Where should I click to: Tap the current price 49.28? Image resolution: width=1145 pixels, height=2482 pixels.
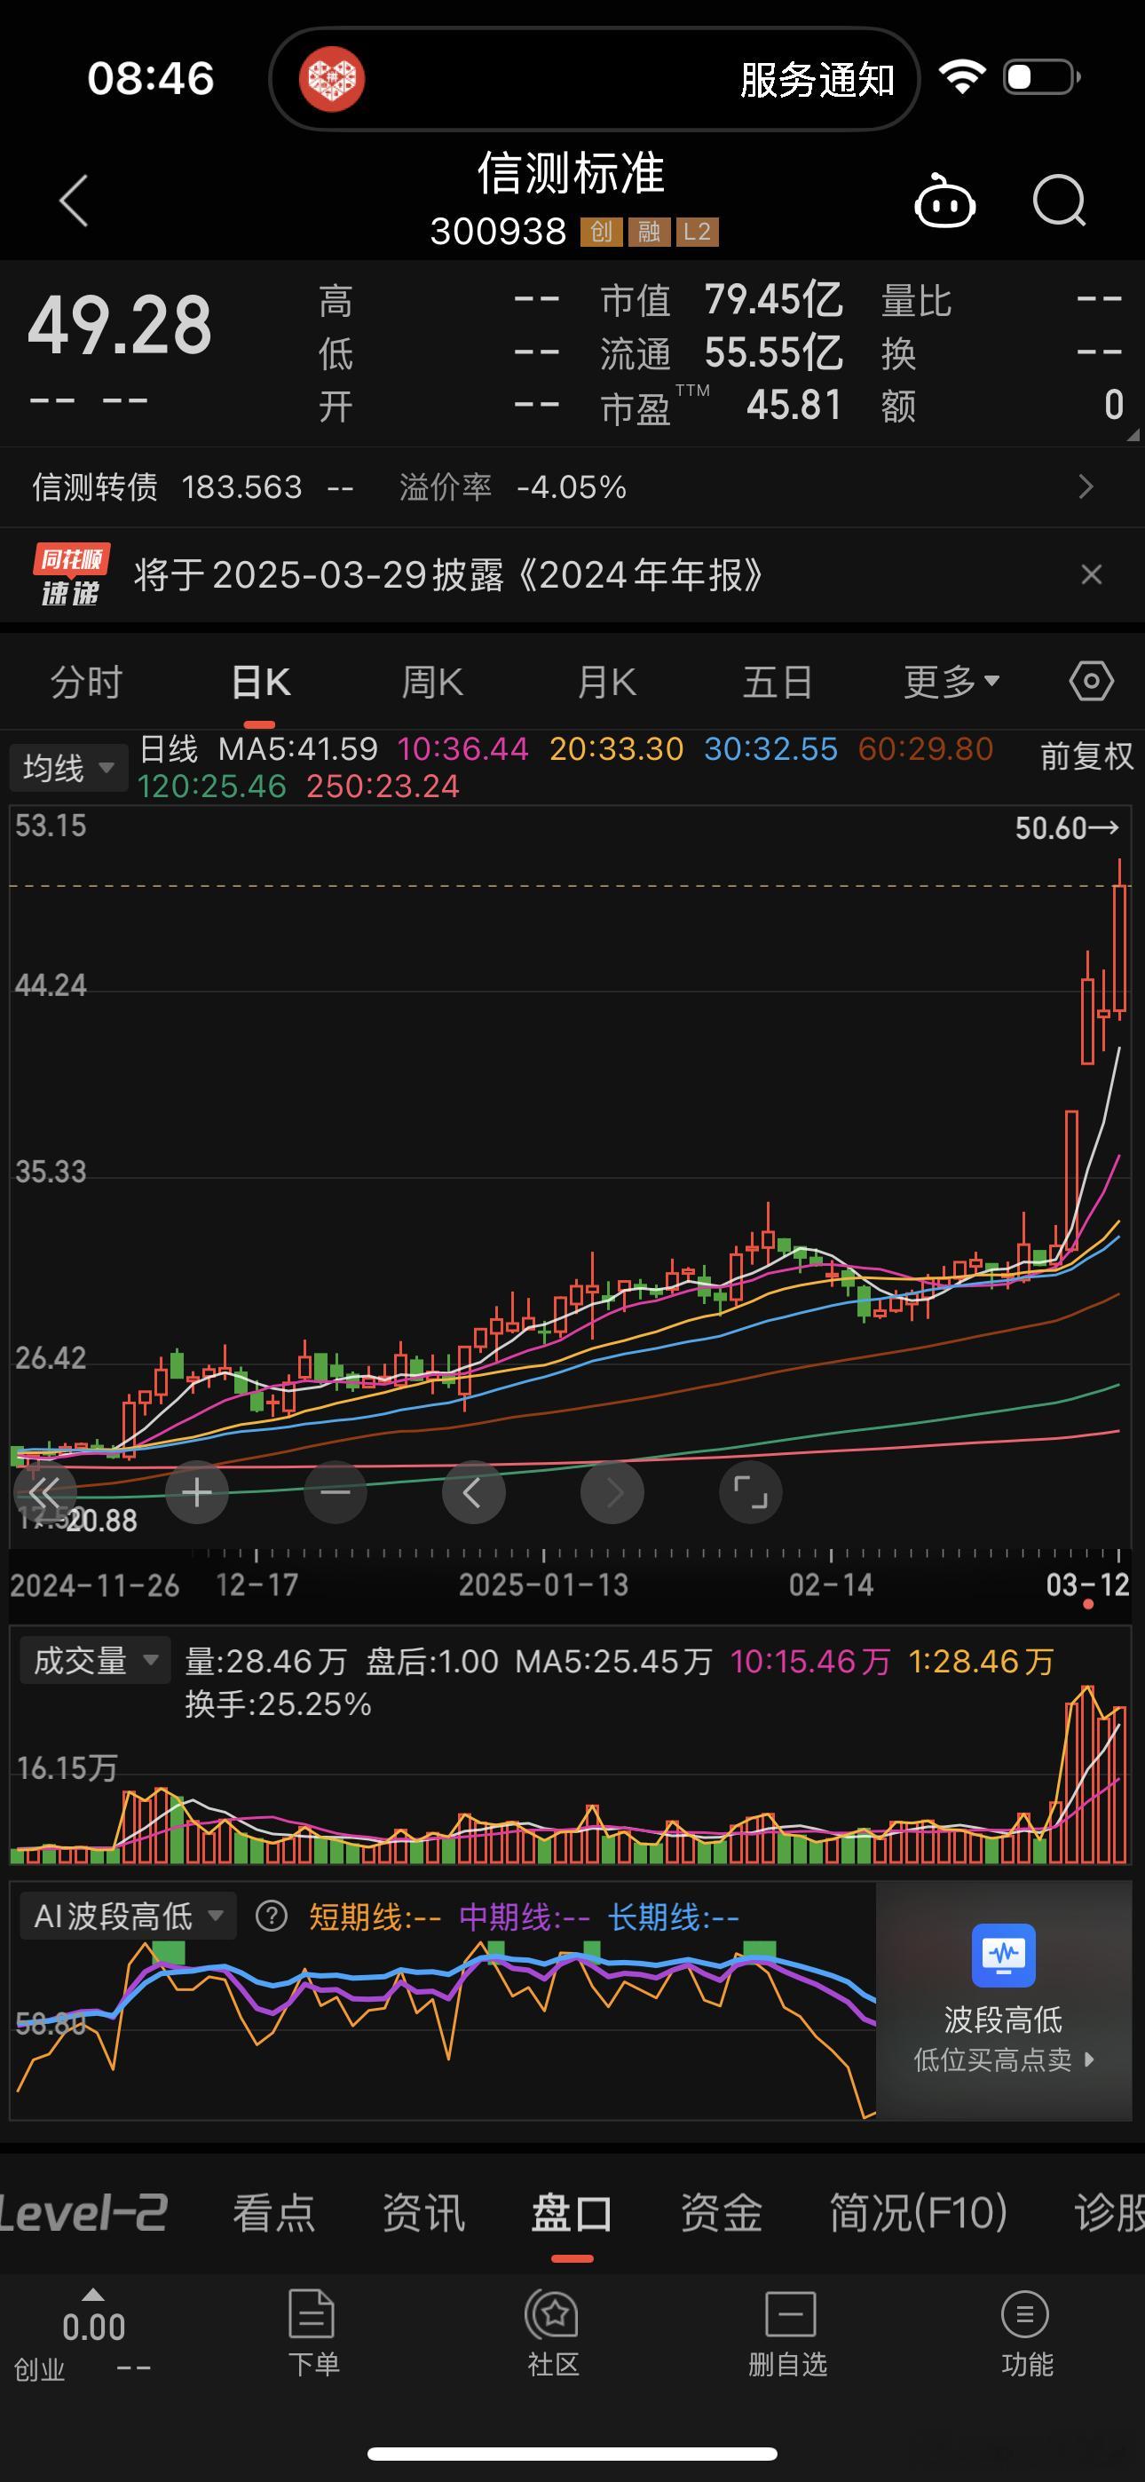point(120,325)
